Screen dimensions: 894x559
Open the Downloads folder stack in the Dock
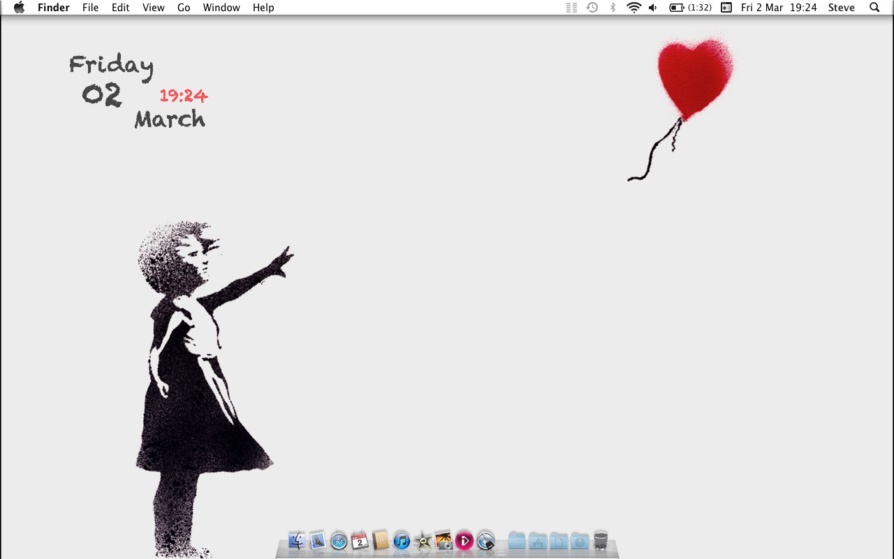click(580, 540)
